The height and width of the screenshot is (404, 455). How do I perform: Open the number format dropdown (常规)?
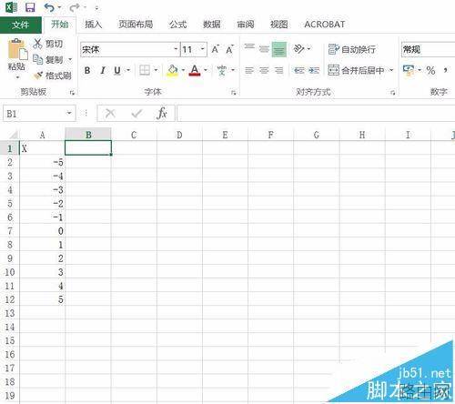click(x=428, y=49)
